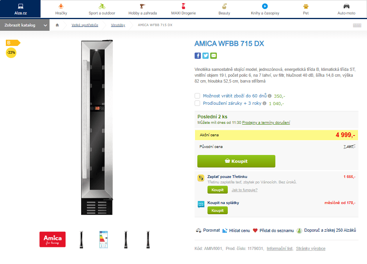Send product by email icon
Image resolution: width=367 pixels, height=264 pixels.
(x=213, y=56)
